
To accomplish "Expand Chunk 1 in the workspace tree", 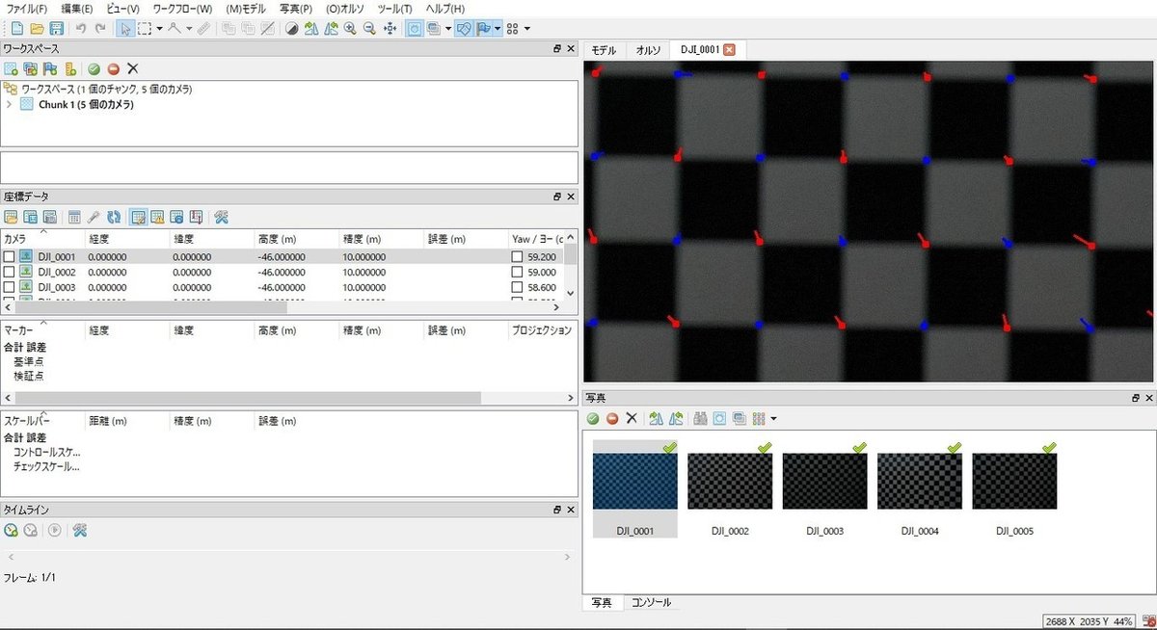I will click(10, 105).
